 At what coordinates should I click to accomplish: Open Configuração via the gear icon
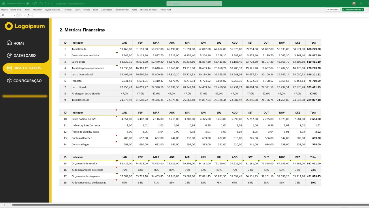pyautogui.click(x=10, y=81)
